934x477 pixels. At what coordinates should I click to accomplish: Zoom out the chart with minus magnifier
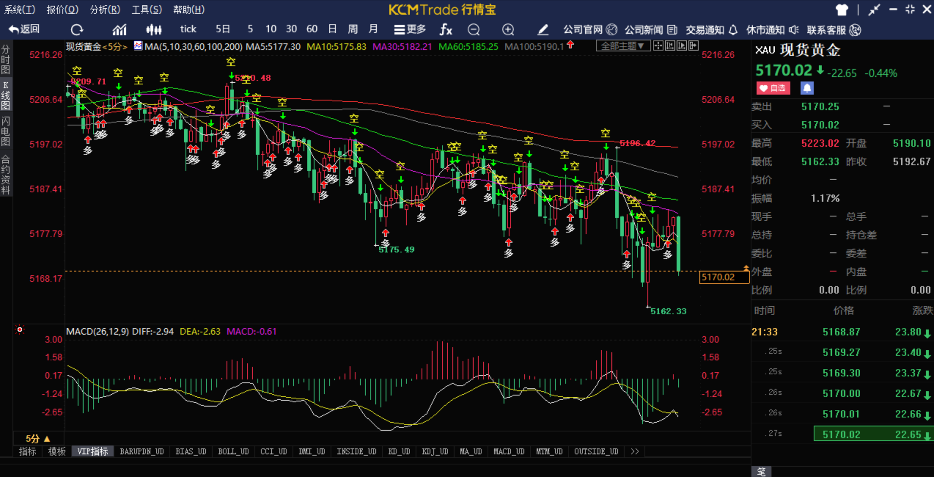[474, 30]
